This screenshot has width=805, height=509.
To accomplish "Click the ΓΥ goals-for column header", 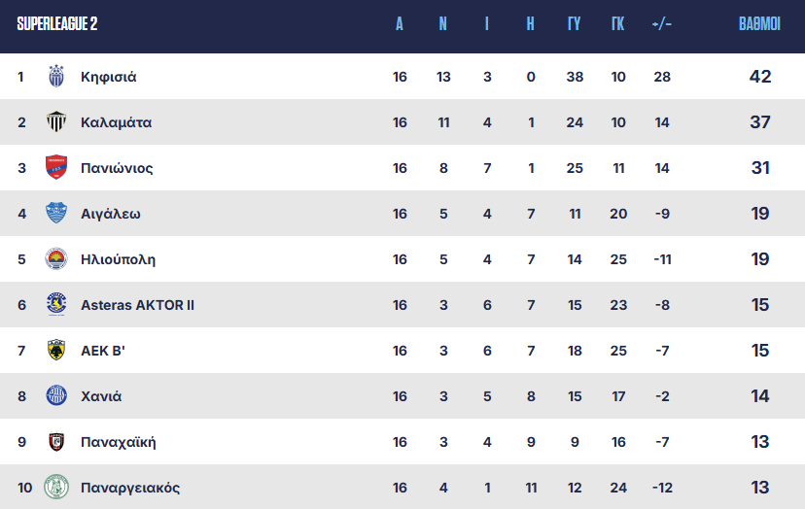I will [574, 24].
